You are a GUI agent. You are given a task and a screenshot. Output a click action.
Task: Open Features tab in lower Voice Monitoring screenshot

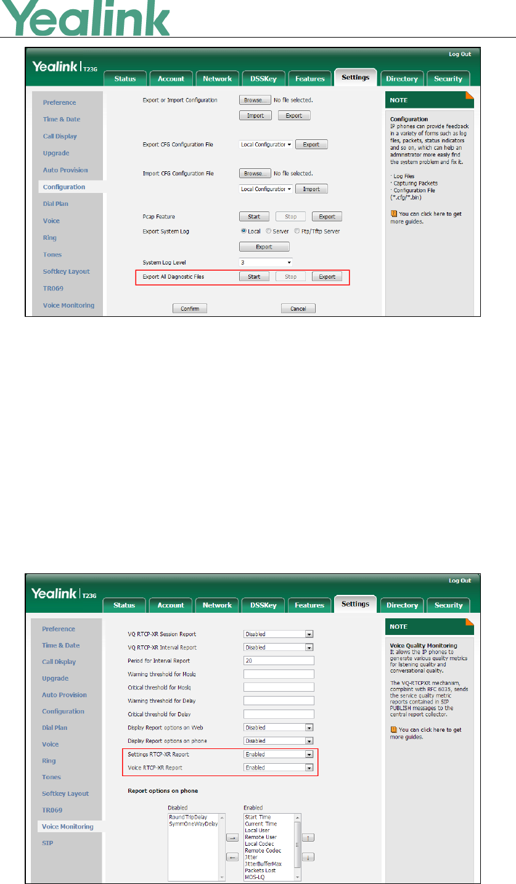pos(309,605)
